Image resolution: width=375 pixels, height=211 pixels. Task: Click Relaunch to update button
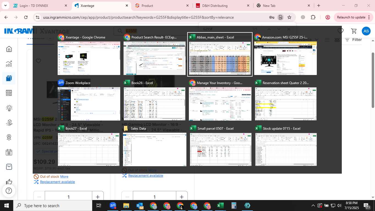(351, 17)
